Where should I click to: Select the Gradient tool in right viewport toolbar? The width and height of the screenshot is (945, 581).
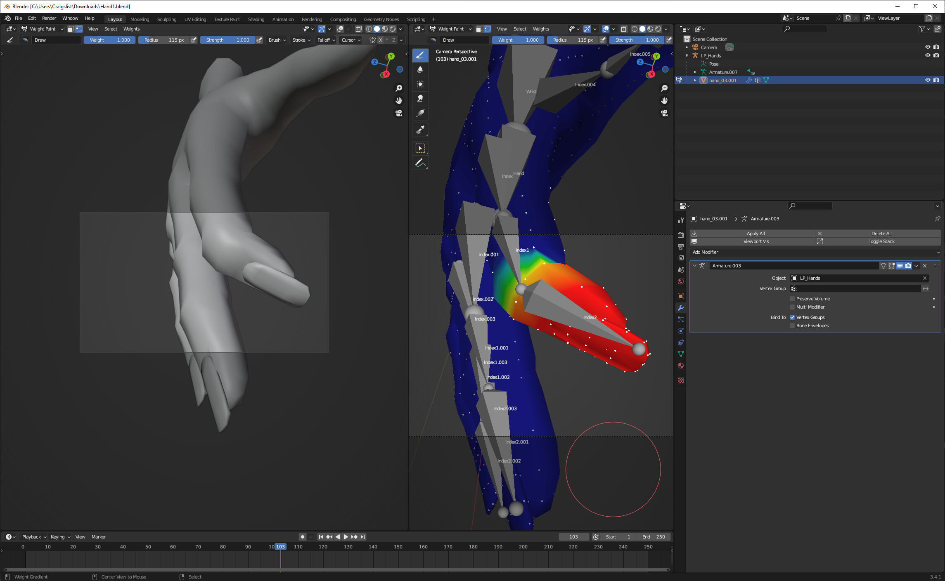point(420,113)
